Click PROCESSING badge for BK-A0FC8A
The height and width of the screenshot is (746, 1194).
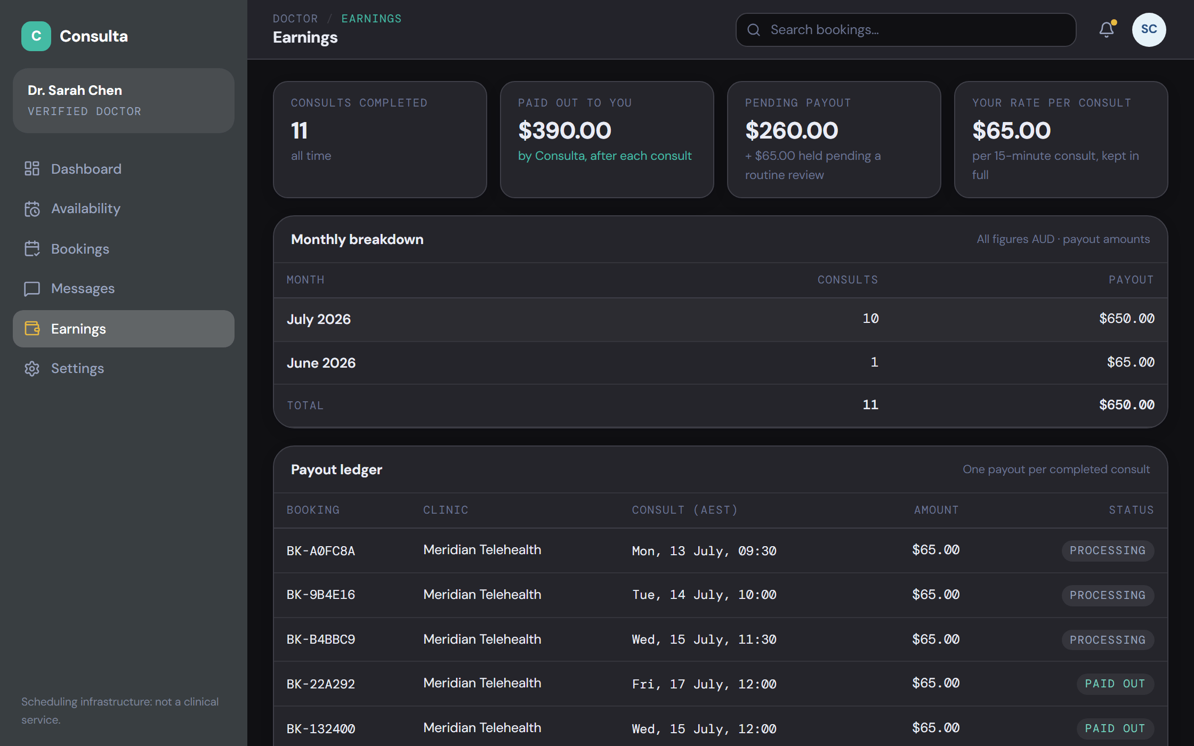[1108, 550]
